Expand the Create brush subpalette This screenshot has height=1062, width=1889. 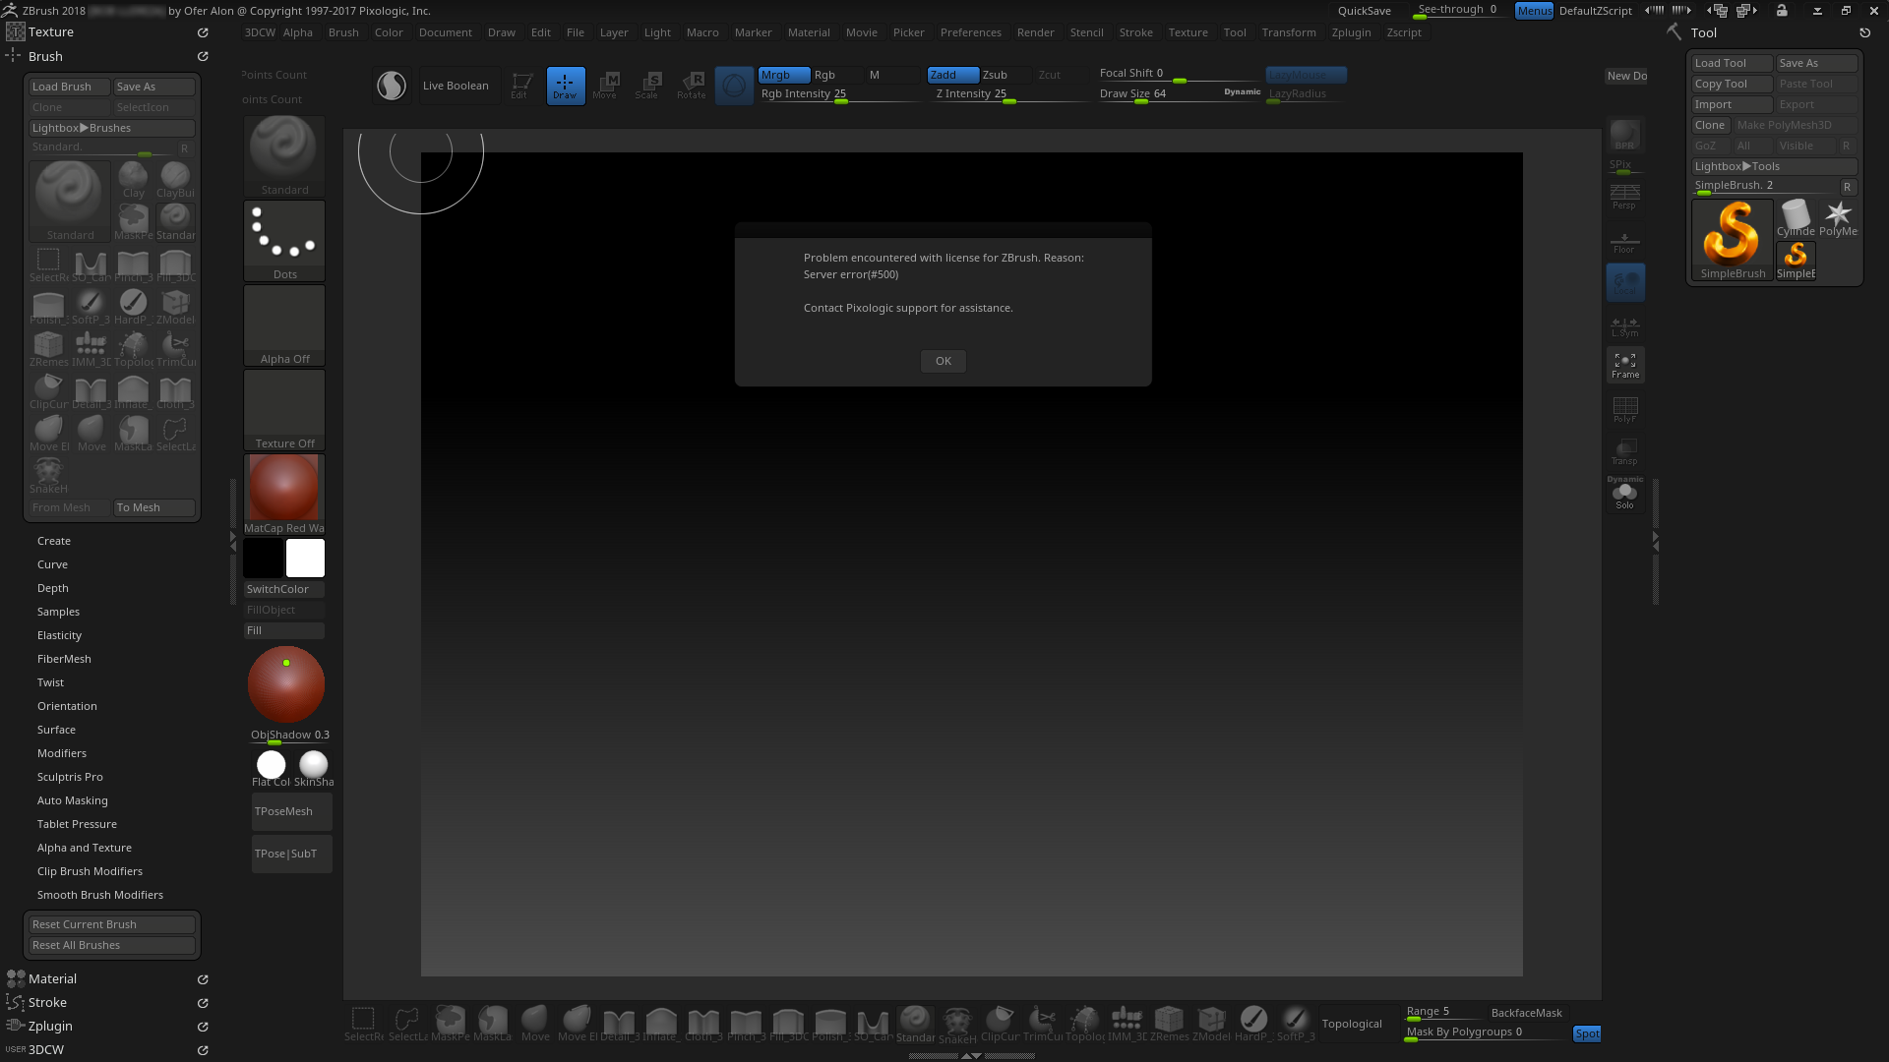point(54,541)
